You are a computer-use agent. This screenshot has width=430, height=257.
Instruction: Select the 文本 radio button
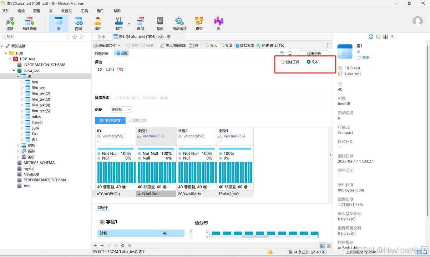point(309,62)
